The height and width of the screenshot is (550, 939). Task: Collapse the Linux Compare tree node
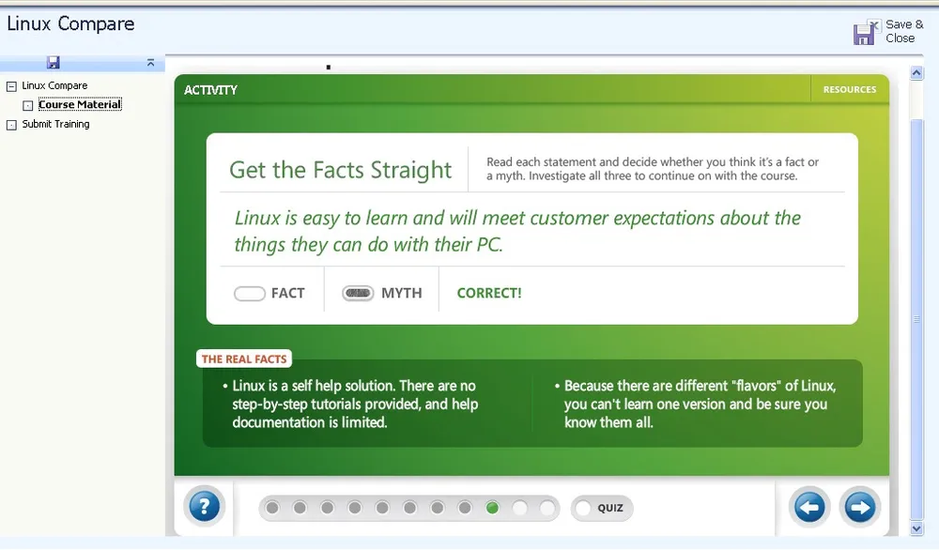[11, 86]
